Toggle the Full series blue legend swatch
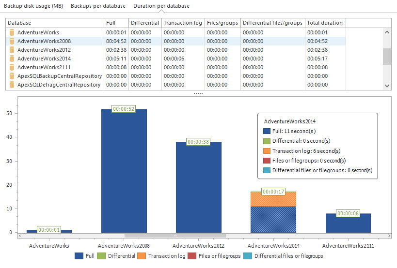397x268 pixels. pyautogui.click(x=79, y=256)
